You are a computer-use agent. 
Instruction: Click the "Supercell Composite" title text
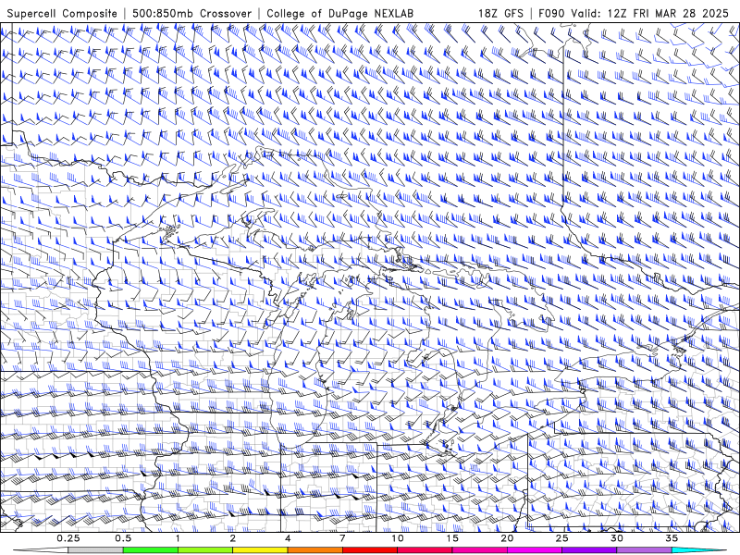62,13
